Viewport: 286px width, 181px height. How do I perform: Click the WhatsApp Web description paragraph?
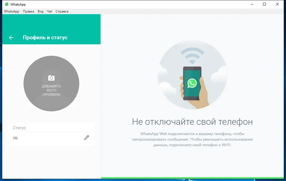pos(192,139)
